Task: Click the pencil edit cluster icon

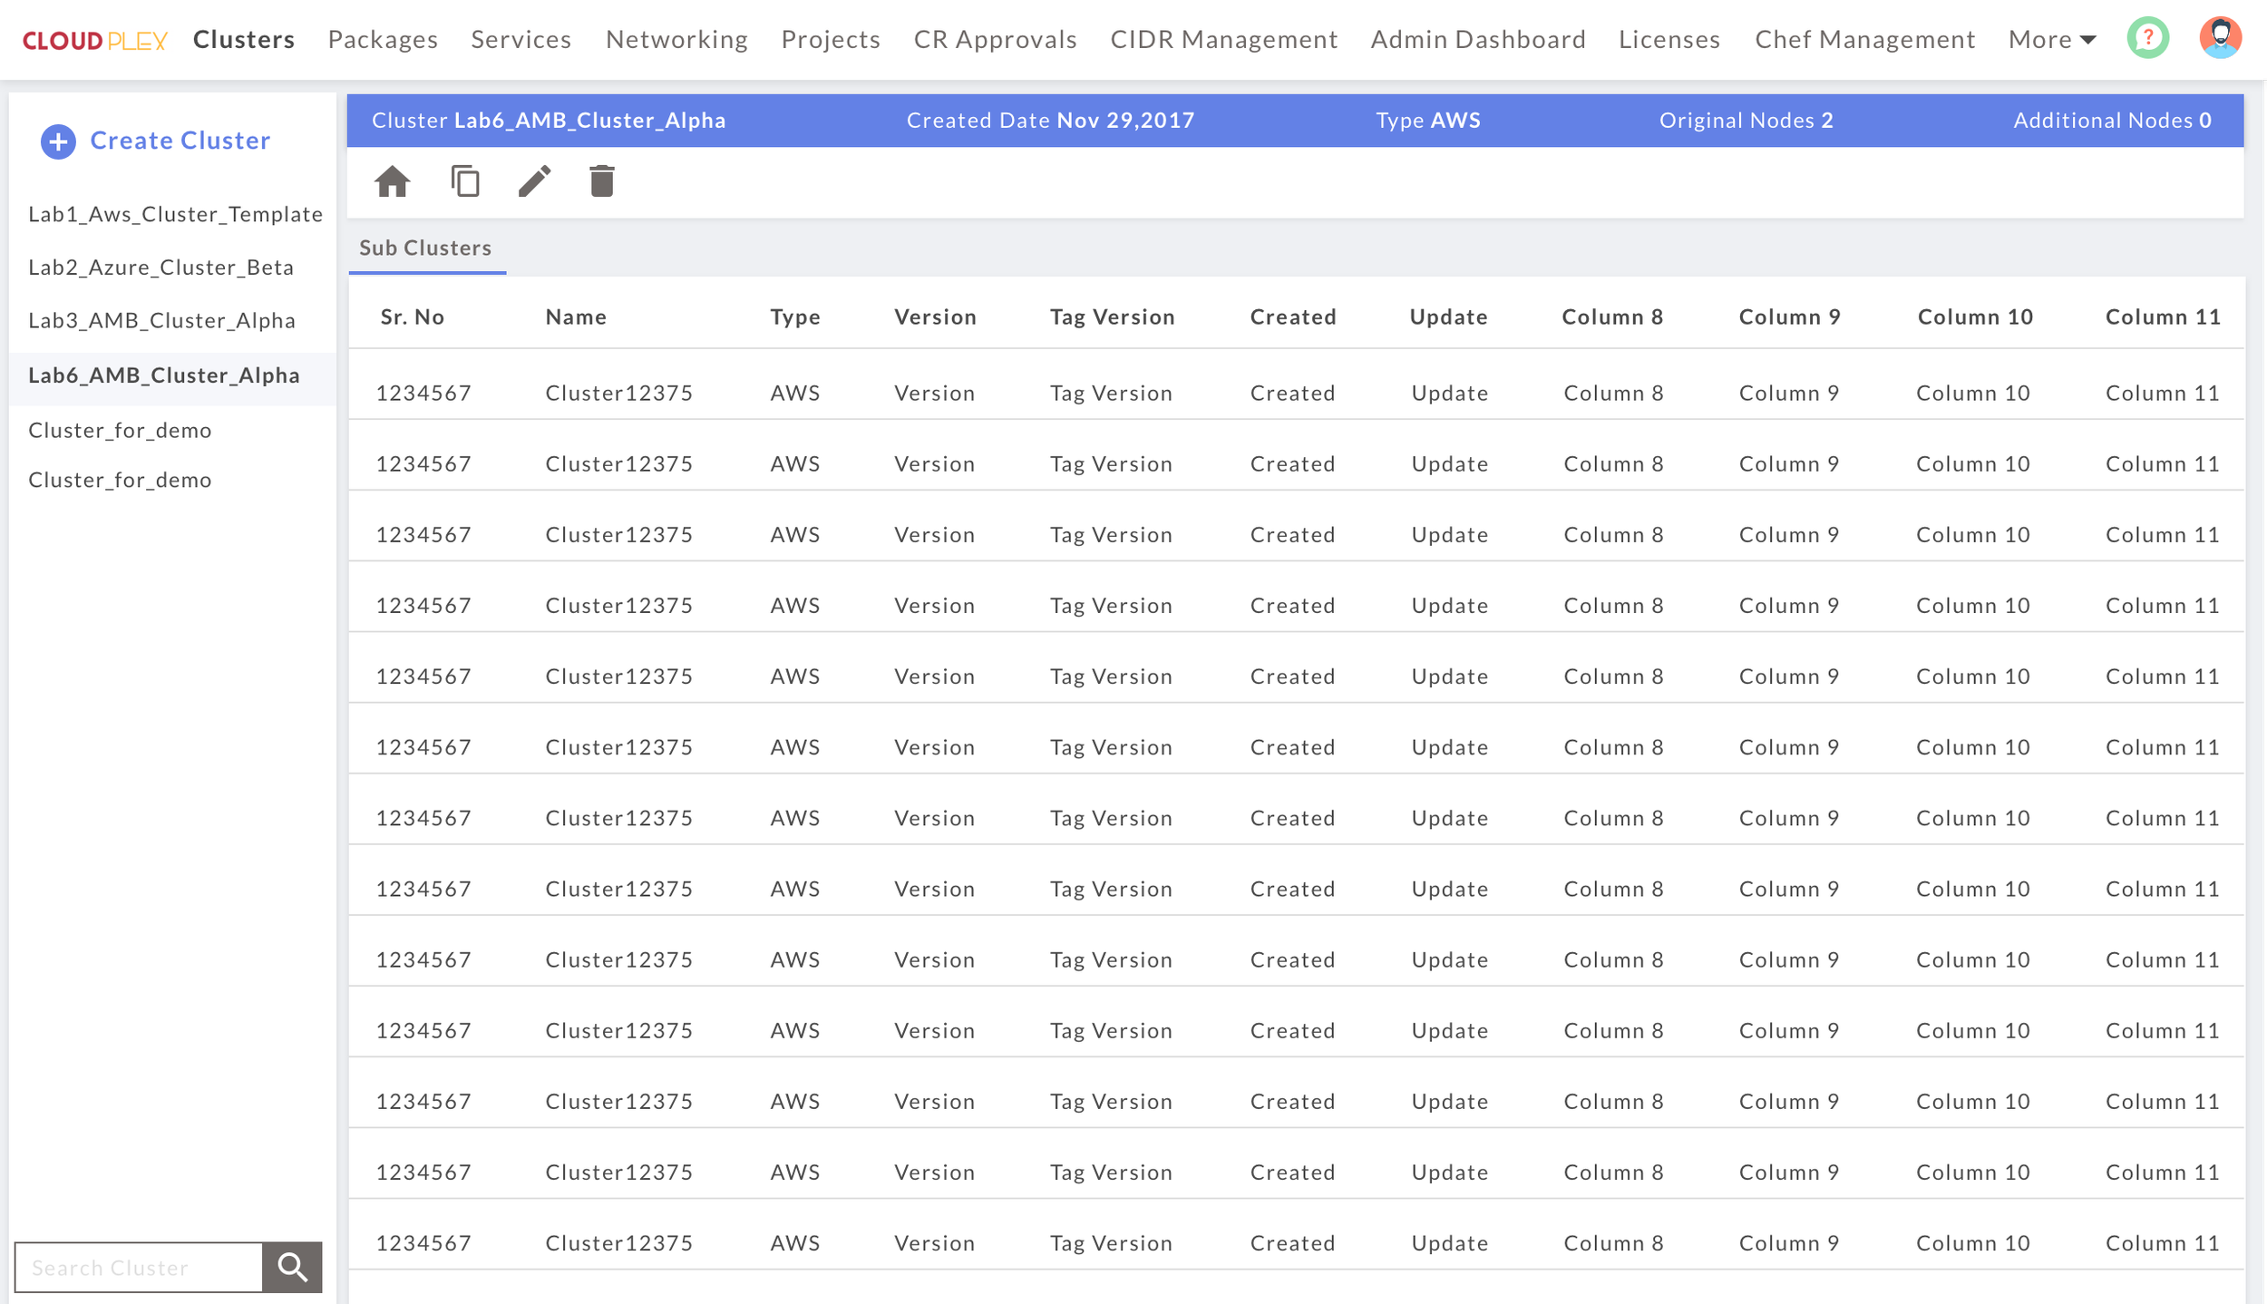Action: point(535,181)
